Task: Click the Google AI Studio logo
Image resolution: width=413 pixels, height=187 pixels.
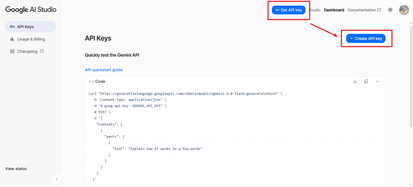Action: (31, 10)
